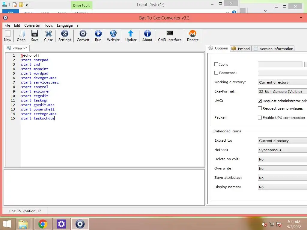
Task: Open the Converter menu
Action: point(32,25)
